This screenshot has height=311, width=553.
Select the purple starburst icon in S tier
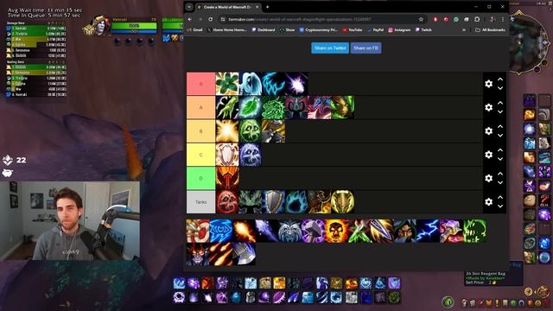tap(296, 84)
